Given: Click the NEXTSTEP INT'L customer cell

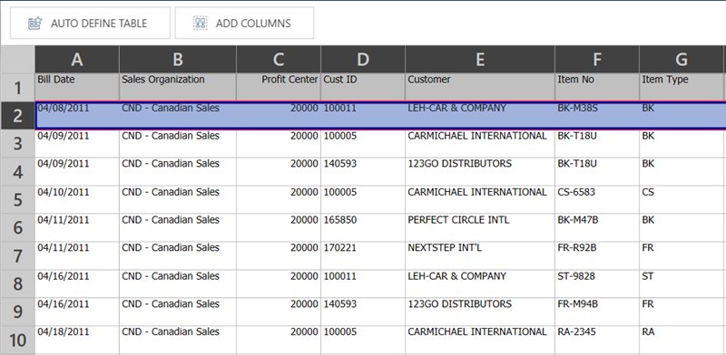Looking at the screenshot, I should point(480,255).
